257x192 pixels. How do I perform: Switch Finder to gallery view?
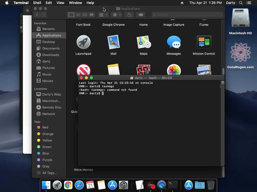pyautogui.click(x=92, y=15)
